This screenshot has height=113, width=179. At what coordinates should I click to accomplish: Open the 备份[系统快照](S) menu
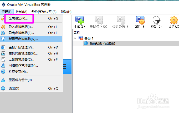44,12
